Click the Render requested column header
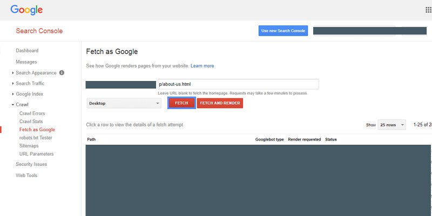This screenshot has width=432, height=216. click(305, 139)
